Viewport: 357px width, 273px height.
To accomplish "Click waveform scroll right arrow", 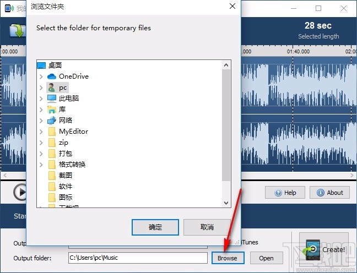I will [x=352, y=175].
